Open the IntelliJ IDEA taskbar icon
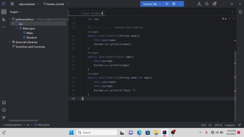 164,132
